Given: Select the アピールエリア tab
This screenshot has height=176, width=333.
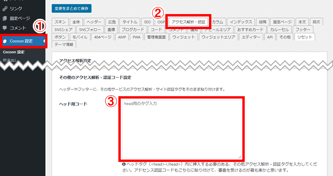Looking at the screenshot, I should (x=217, y=30).
